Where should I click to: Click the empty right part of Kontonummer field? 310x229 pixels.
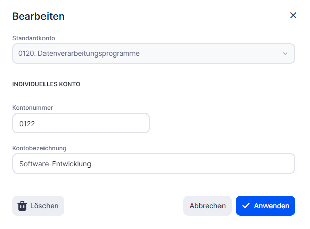[111, 123]
